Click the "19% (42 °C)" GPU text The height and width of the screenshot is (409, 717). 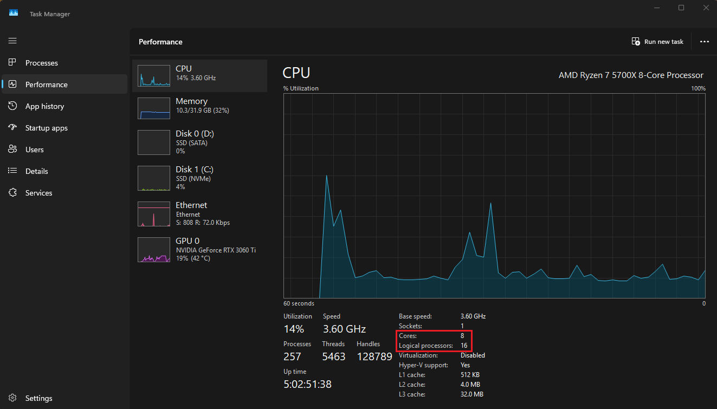(193, 258)
